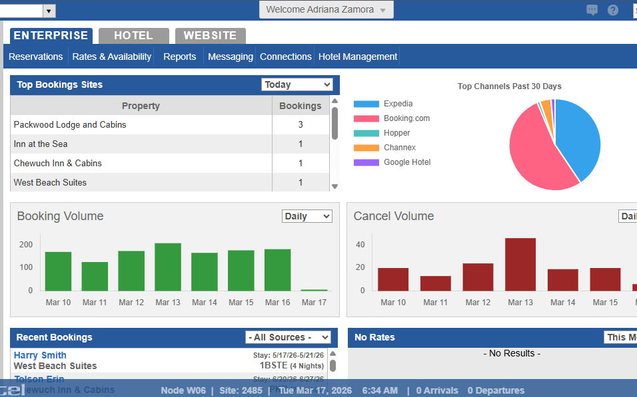Open the All Sources filter dropdown
637x397 pixels.
(288, 337)
